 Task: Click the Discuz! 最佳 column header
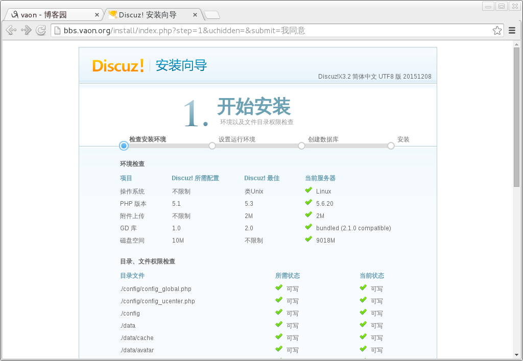(262, 178)
